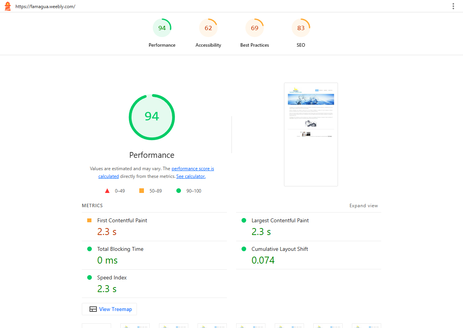Open the three-dot tools menu
Viewport: 463px width, 328px height.
pos(453,6)
